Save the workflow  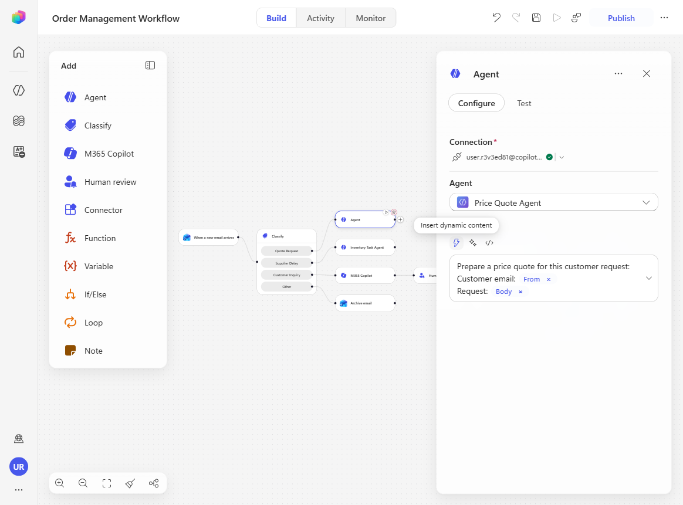pyautogui.click(x=536, y=18)
